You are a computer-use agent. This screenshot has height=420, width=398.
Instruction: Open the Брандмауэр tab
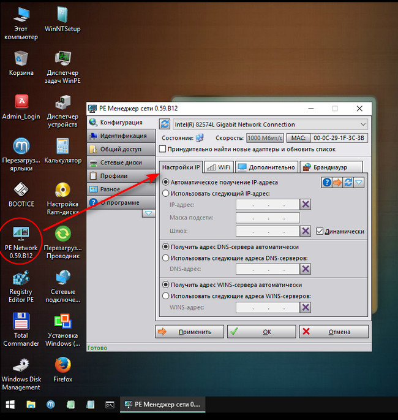331,167
